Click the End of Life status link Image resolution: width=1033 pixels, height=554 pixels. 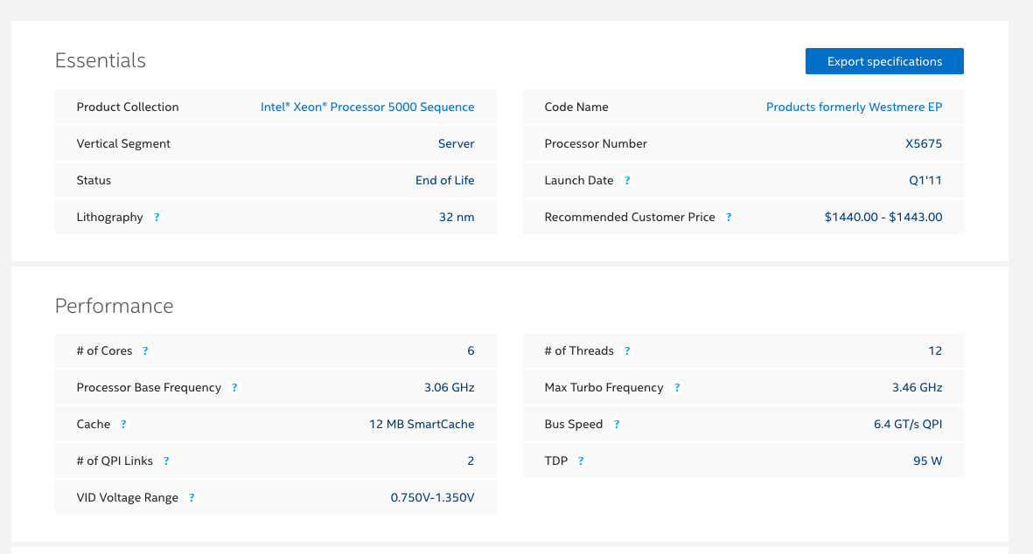click(x=445, y=180)
